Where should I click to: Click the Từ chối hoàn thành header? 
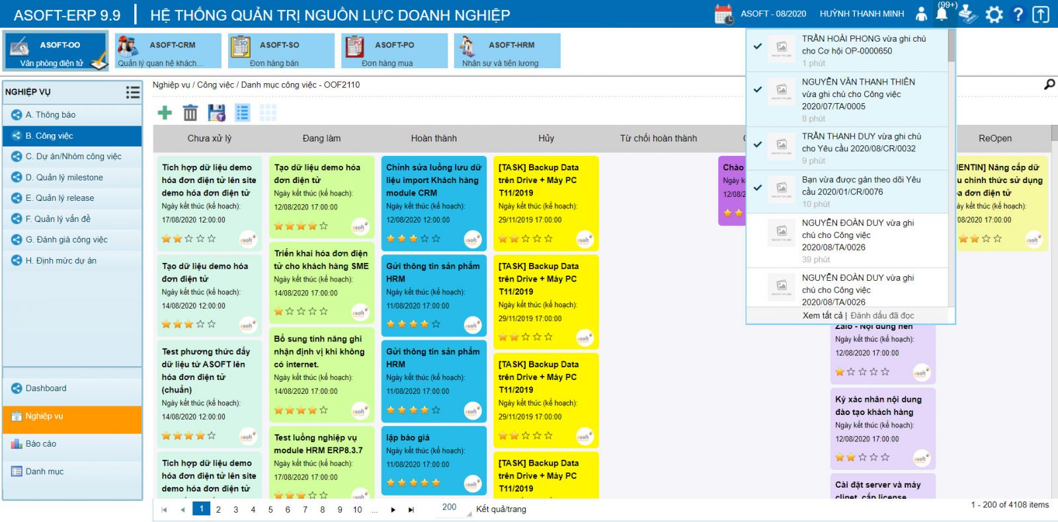point(659,139)
